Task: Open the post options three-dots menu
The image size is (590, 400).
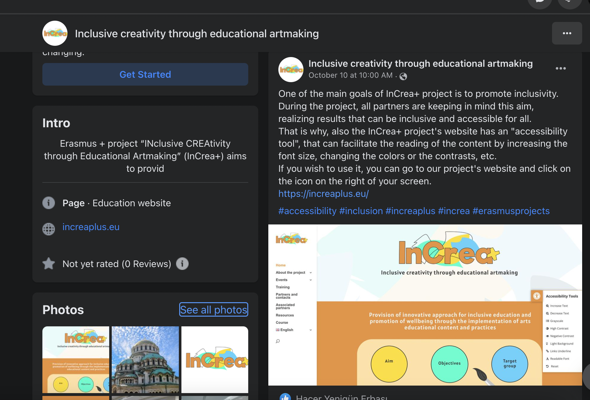Action: pyautogui.click(x=560, y=68)
